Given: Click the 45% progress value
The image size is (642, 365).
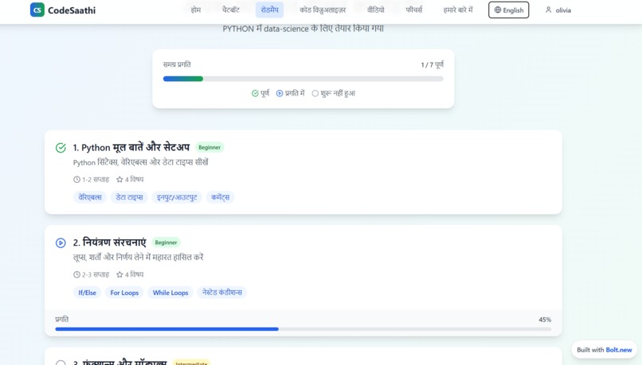Looking at the screenshot, I should [x=545, y=320].
